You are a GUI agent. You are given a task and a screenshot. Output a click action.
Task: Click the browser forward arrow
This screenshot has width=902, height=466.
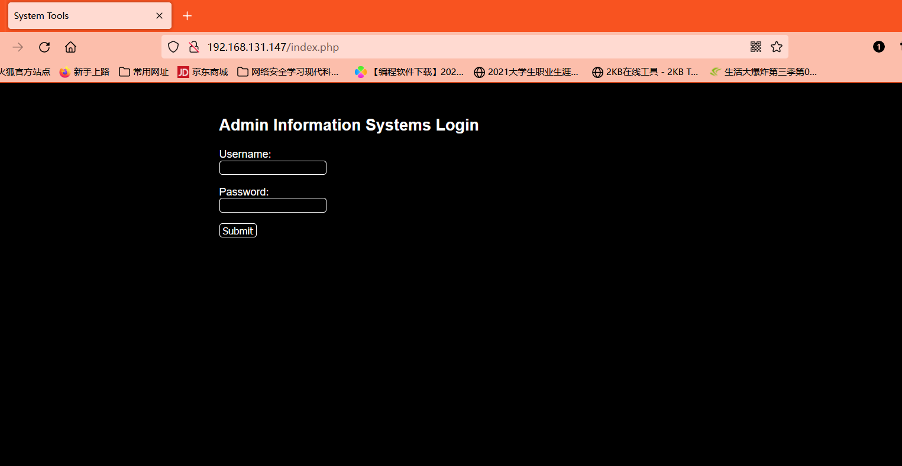[18, 47]
